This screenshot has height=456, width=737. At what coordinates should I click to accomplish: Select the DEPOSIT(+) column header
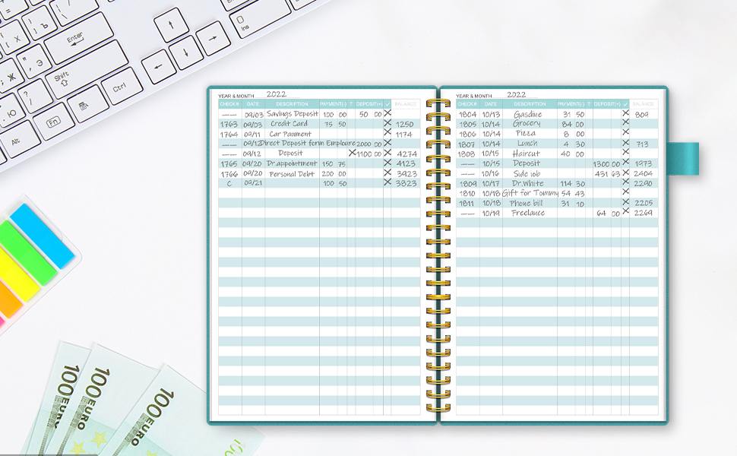607,104
